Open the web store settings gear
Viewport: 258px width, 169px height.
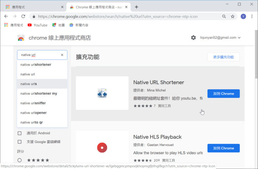[x=193, y=38]
